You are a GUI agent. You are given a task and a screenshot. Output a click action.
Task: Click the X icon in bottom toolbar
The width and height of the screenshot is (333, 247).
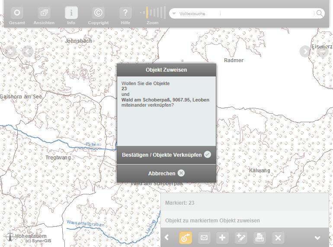278,237
